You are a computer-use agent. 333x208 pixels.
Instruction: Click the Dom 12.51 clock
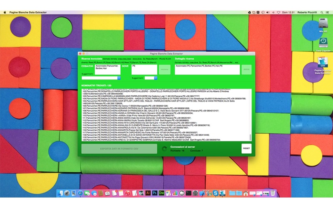coord(288,12)
